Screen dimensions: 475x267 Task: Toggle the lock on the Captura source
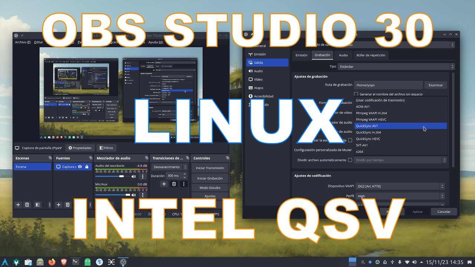tap(87, 167)
